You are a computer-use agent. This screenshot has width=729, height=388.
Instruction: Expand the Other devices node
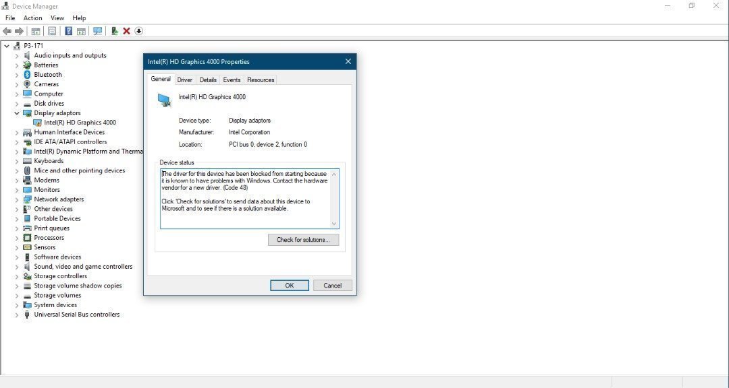17,209
